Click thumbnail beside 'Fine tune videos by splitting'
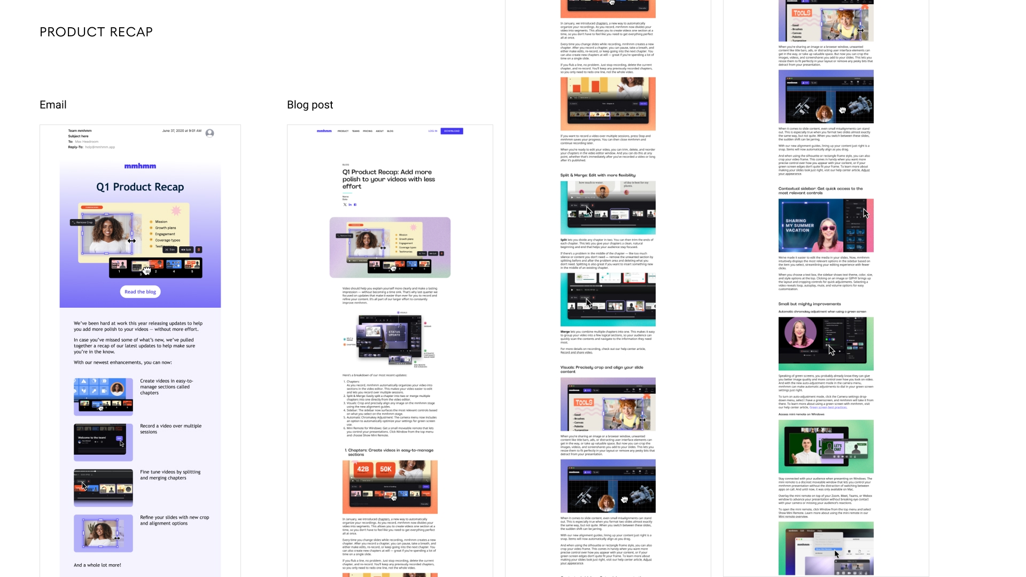1026x577 pixels. click(103, 487)
